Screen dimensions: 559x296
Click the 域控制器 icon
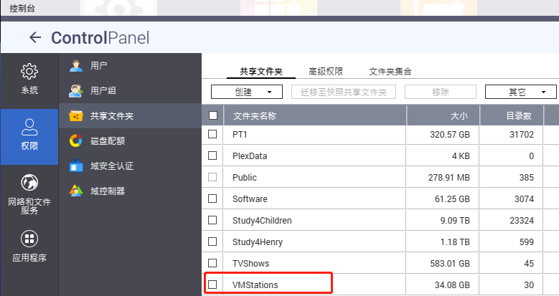tap(75, 191)
